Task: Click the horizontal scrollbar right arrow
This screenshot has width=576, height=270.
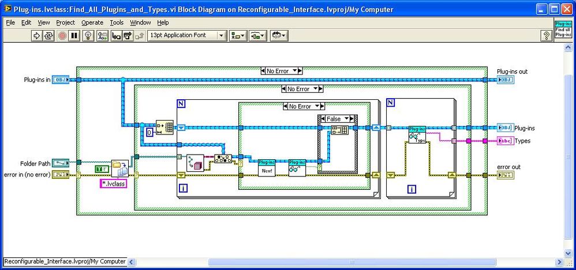Action: (559, 262)
